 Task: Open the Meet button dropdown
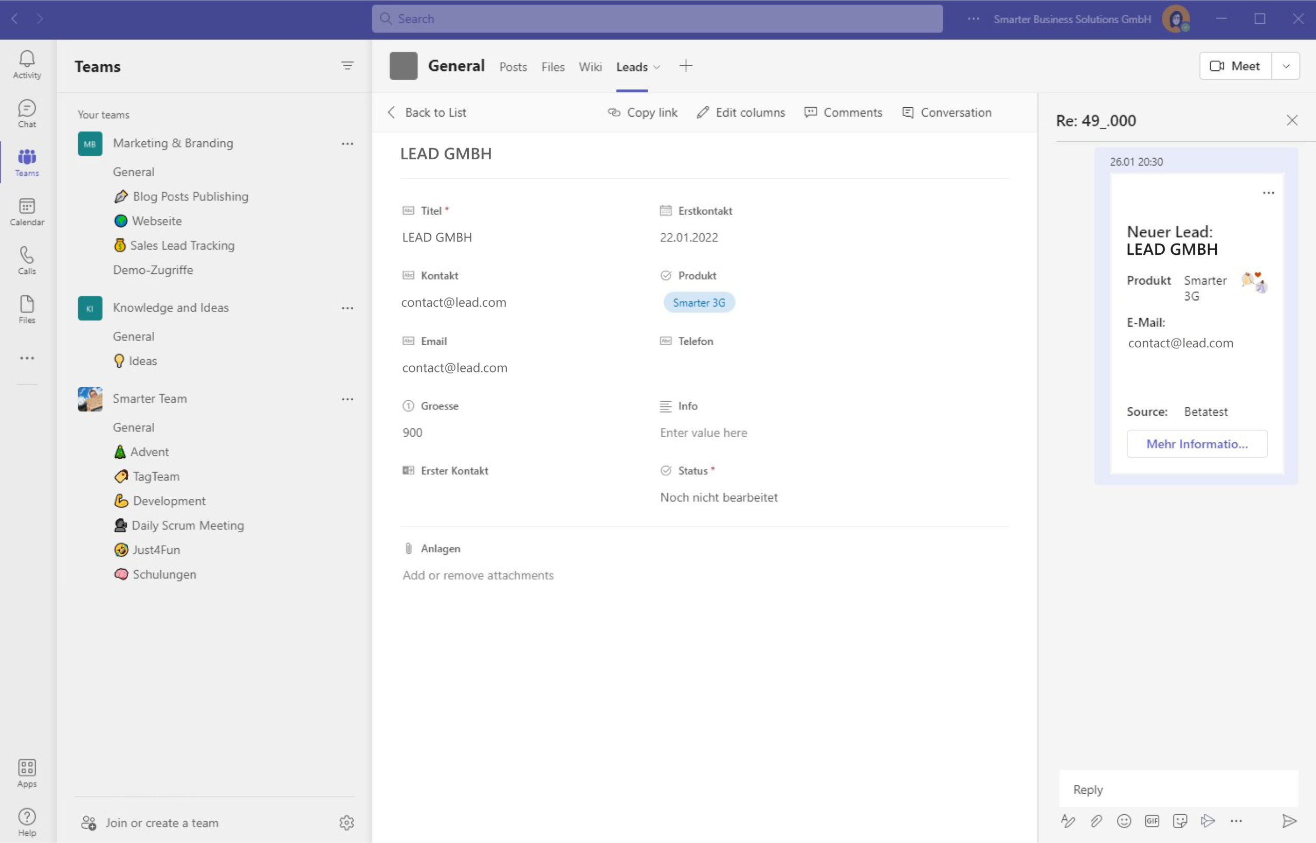[x=1286, y=66]
